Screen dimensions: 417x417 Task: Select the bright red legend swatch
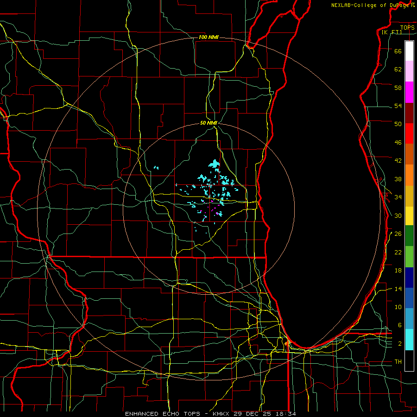(x=409, y=133)
